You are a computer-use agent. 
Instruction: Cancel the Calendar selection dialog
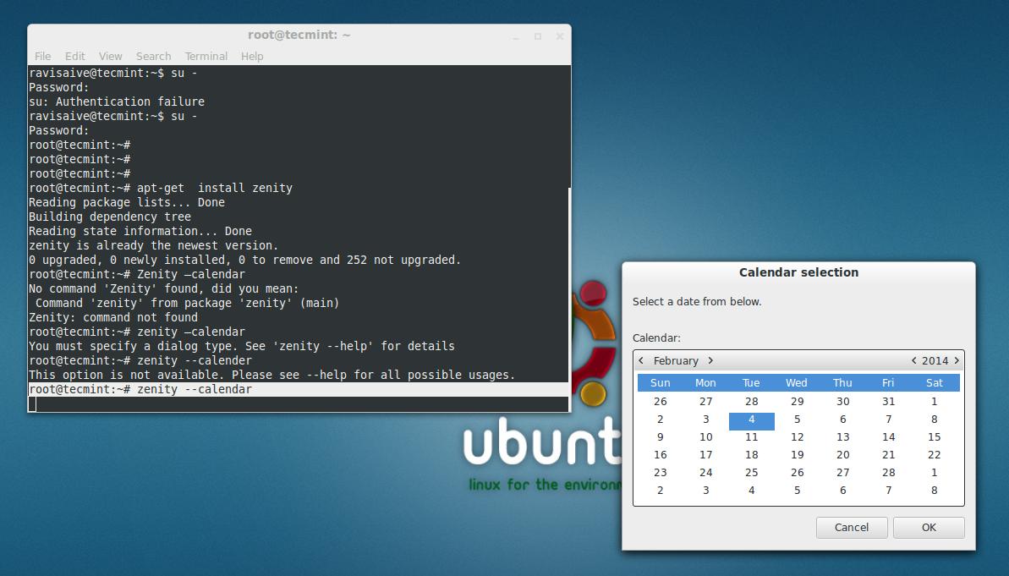tap(851, 527)
